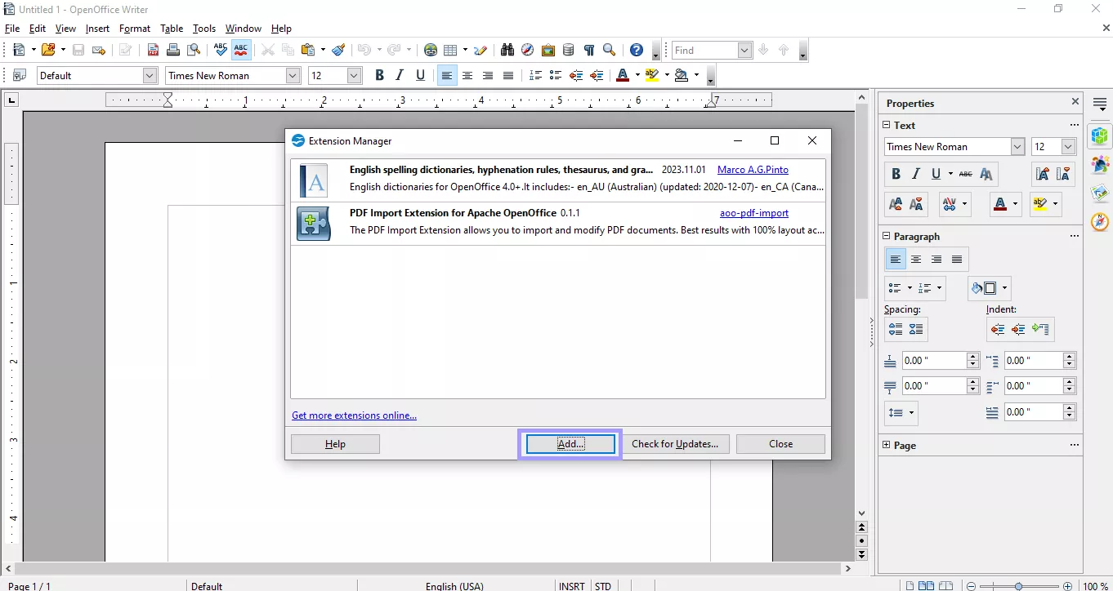The width and height of the screenshot is (1113, 591).
Task: Click the Open file folder icon
Action: point(48,50)
